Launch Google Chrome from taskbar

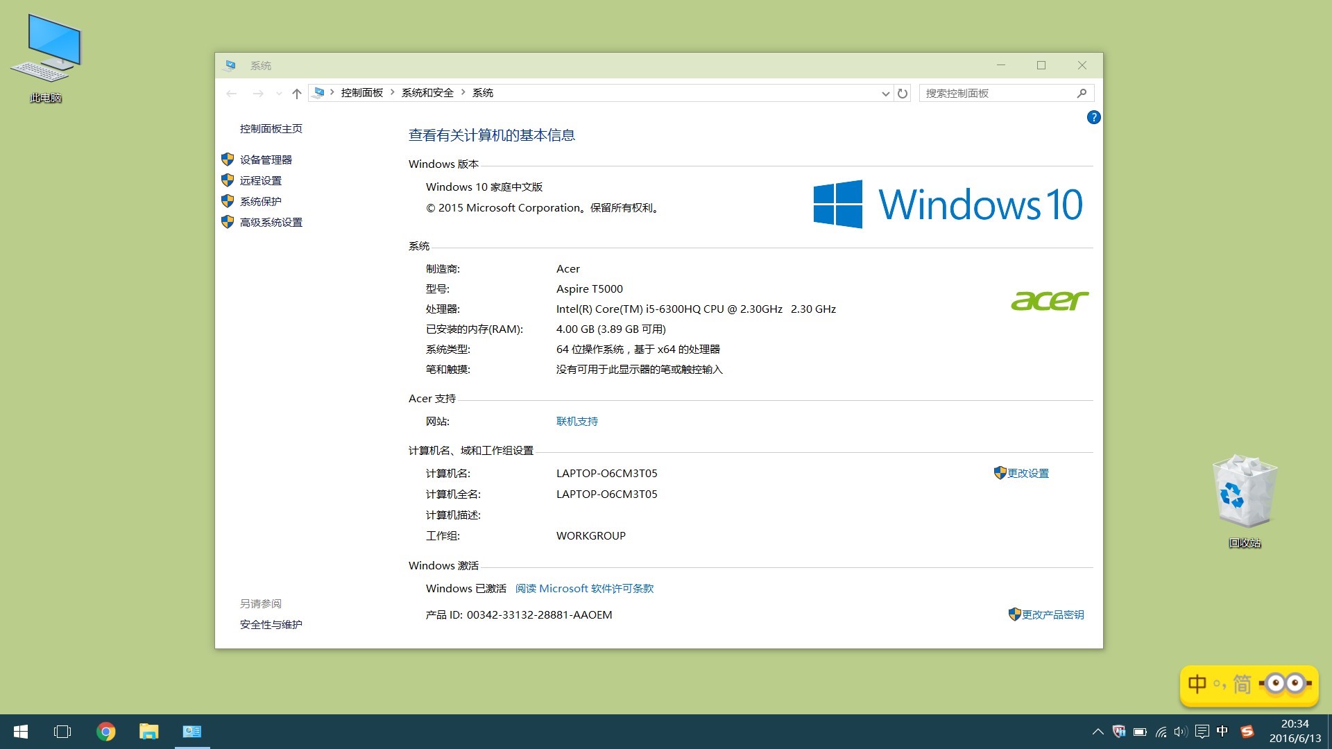click(105, 732)
